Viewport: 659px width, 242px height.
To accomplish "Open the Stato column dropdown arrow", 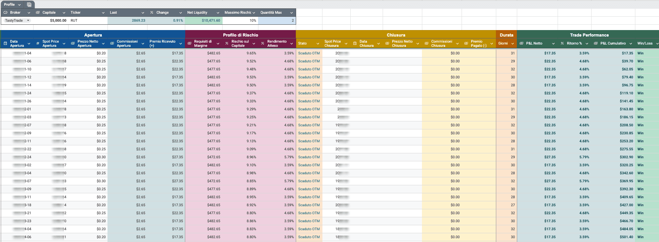I will coord(318,43).
